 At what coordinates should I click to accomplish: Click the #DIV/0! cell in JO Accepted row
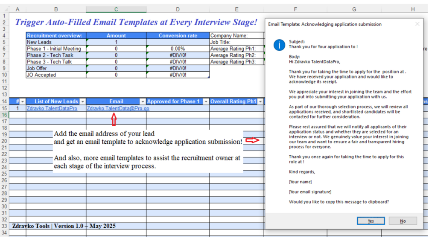(178, 75)
